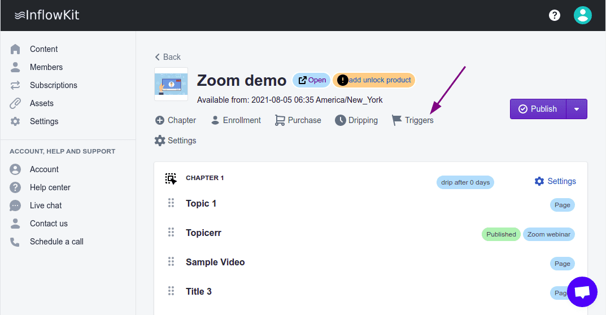Click the InflowKit logo
This screenshot has width=606, height=315.
click(47, 15)
